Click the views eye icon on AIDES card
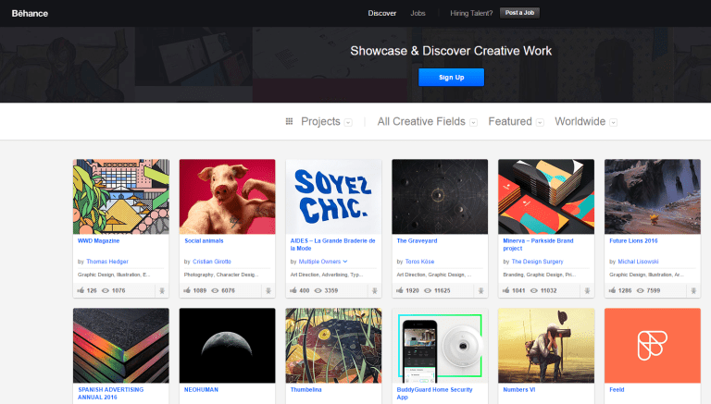 click(x=318, y=291)
